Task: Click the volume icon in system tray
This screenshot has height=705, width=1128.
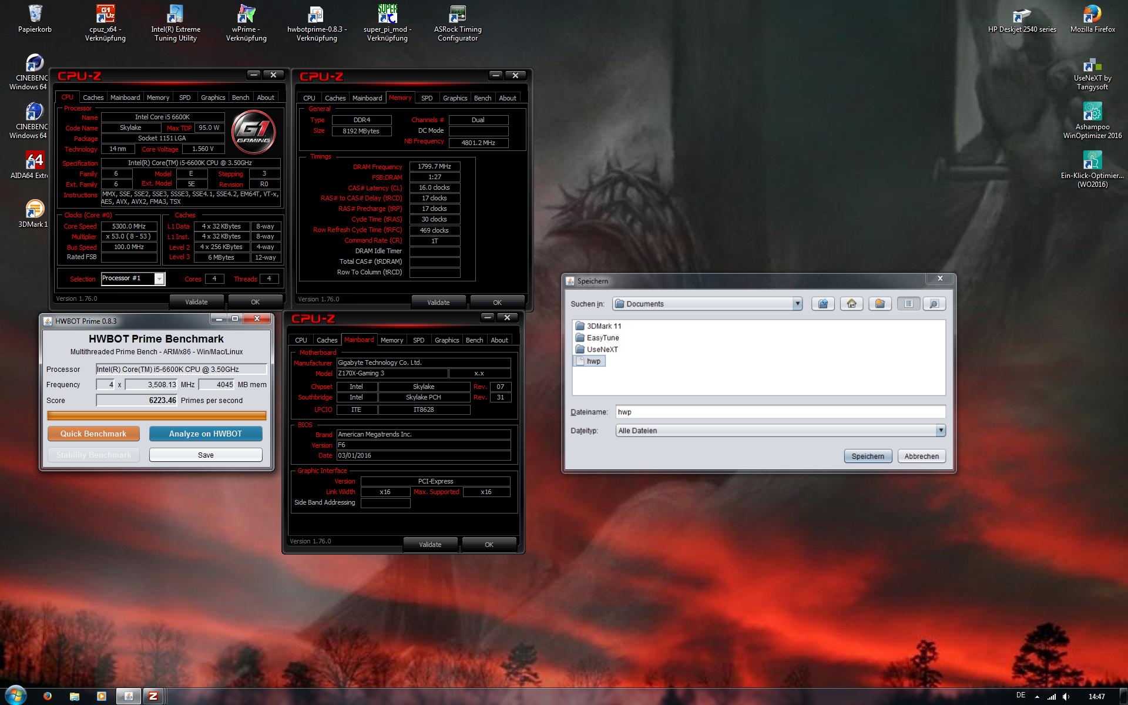Action: [1066, 697]
